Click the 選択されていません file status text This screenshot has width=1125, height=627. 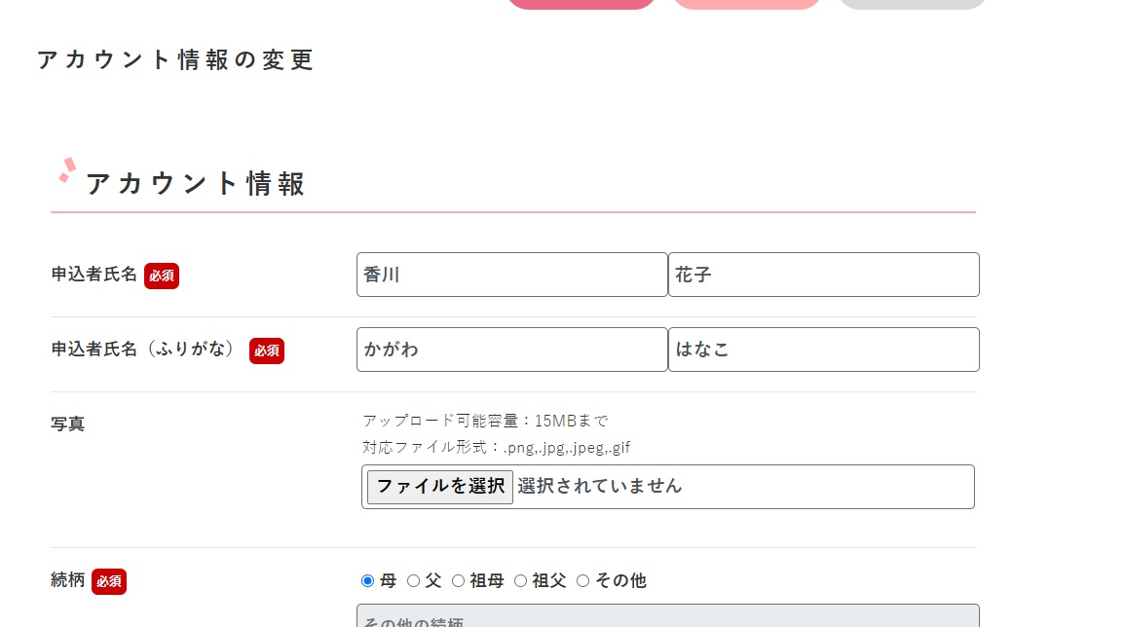(x=599, y=486)
